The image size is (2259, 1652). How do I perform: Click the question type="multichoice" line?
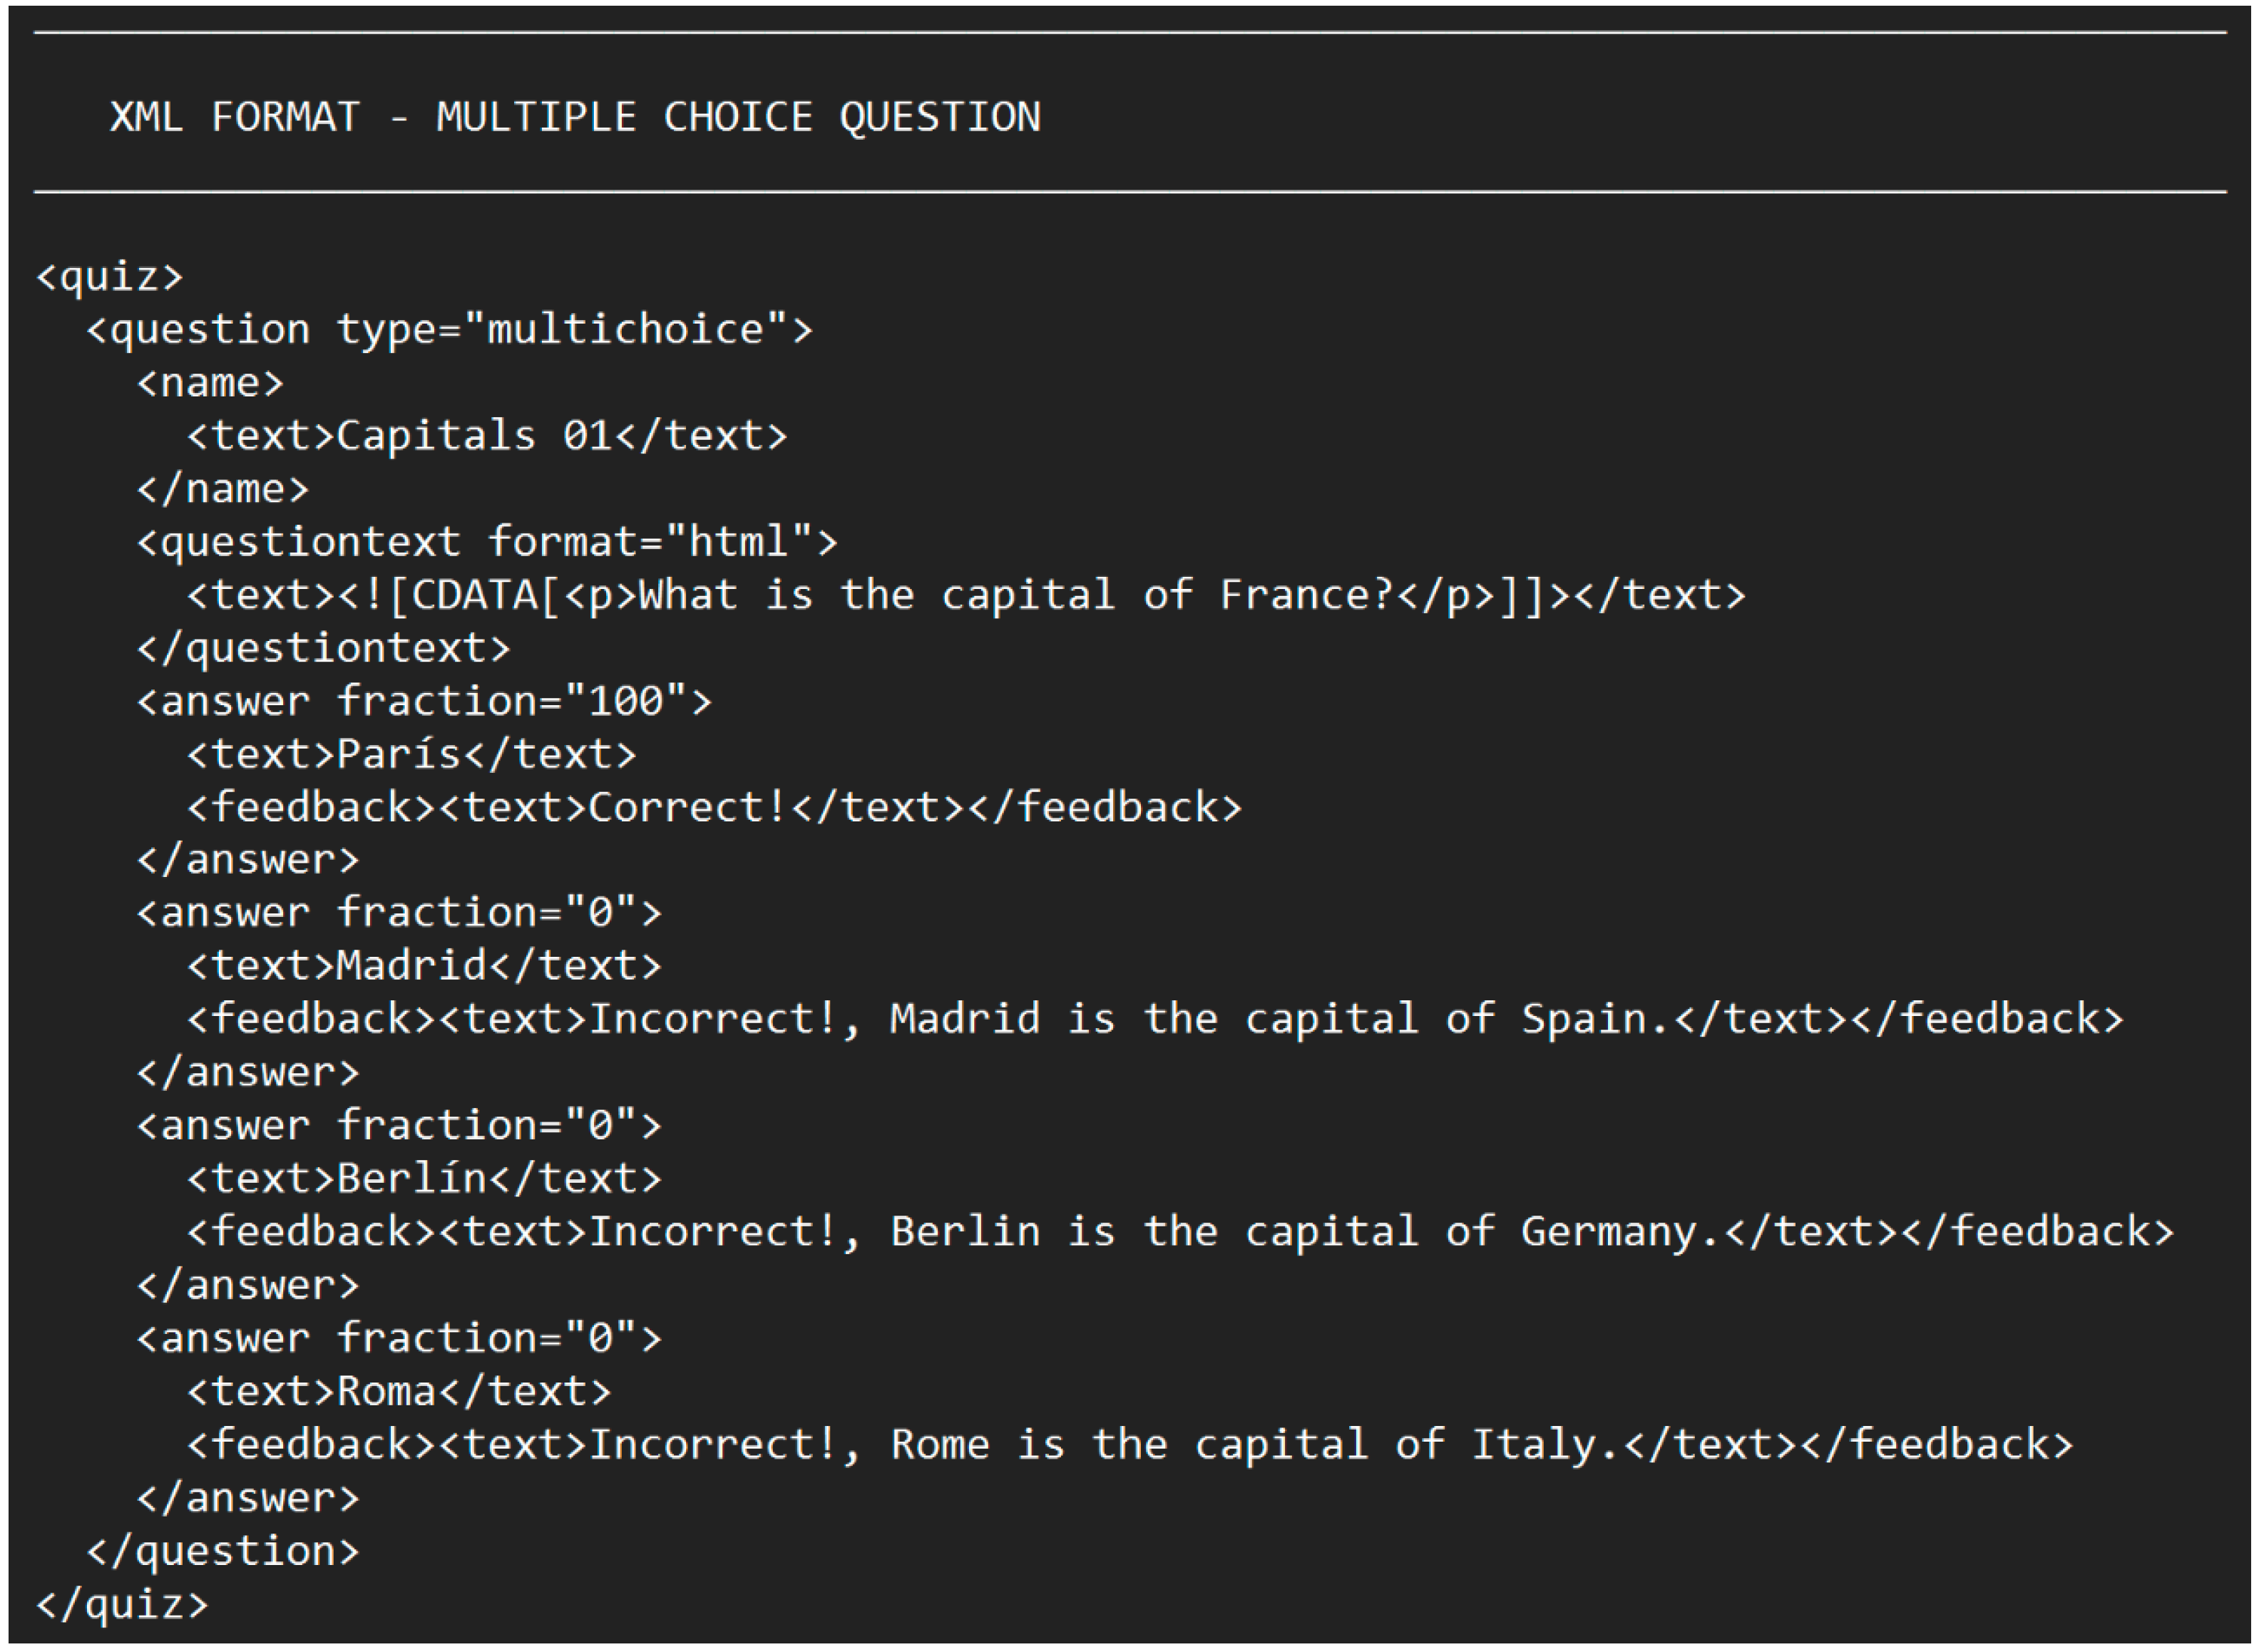tap(450, 329)
